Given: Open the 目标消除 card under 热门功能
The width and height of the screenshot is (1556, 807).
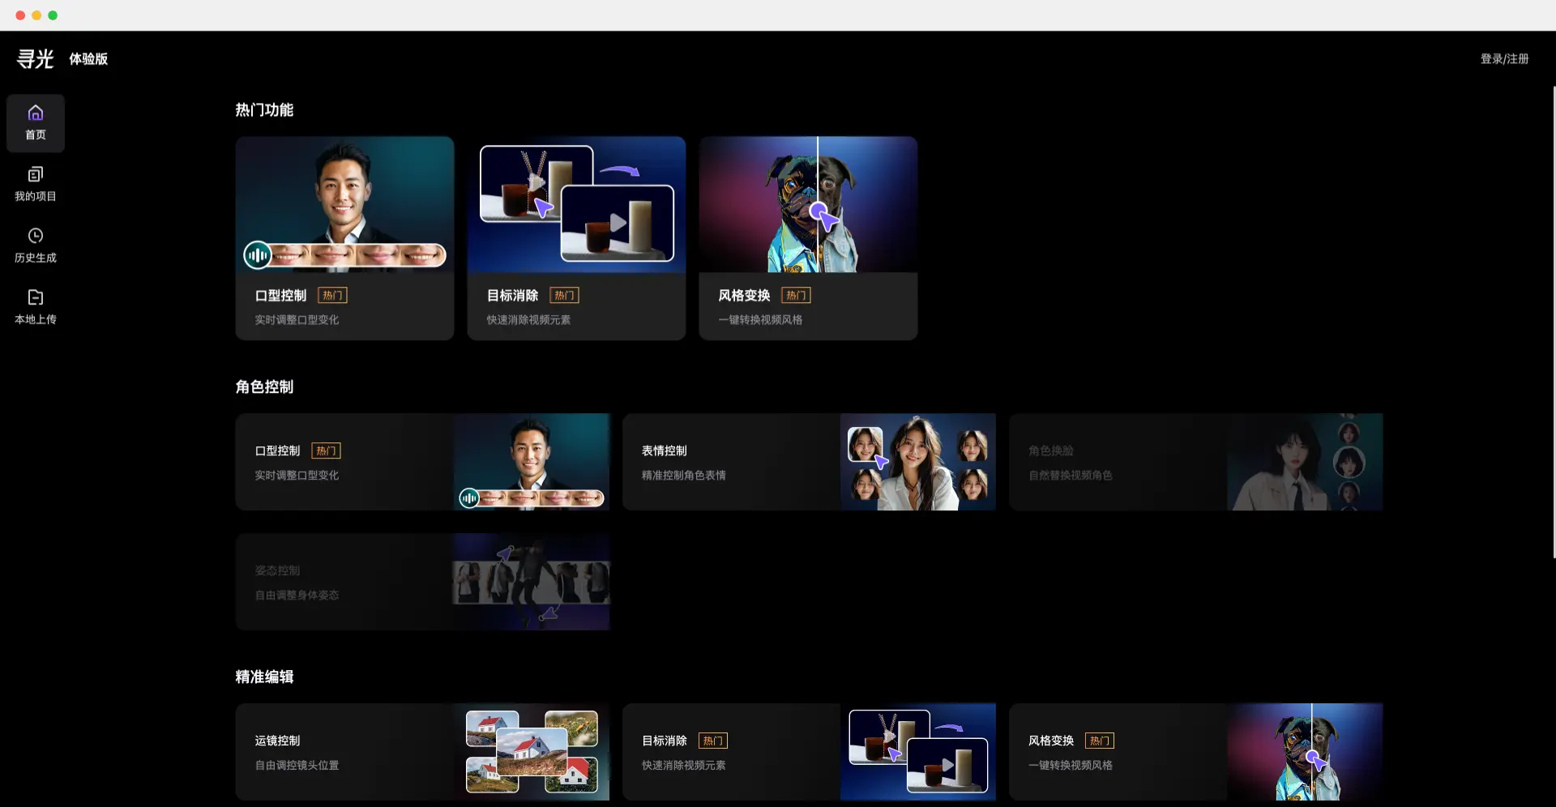Looking at the screenshot, I should [x=576, y=238].
